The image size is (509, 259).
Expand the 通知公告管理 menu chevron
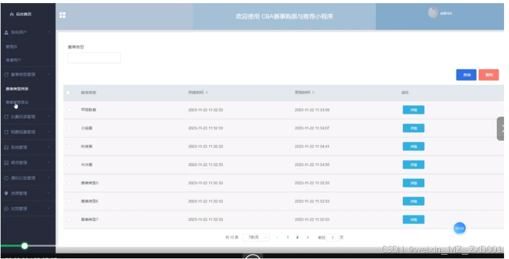pos(48,178)
